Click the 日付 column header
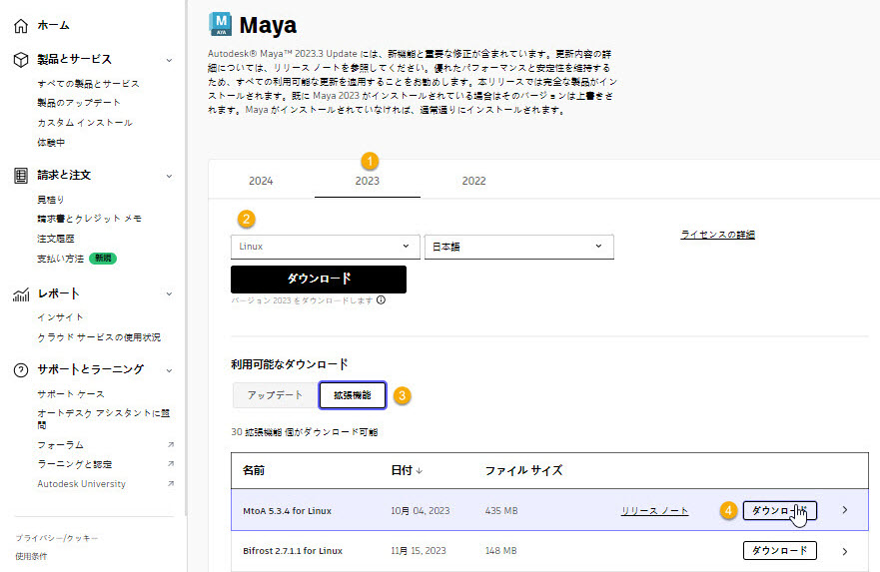The width and height of the screenshot is (880, 572). point(402,470)
